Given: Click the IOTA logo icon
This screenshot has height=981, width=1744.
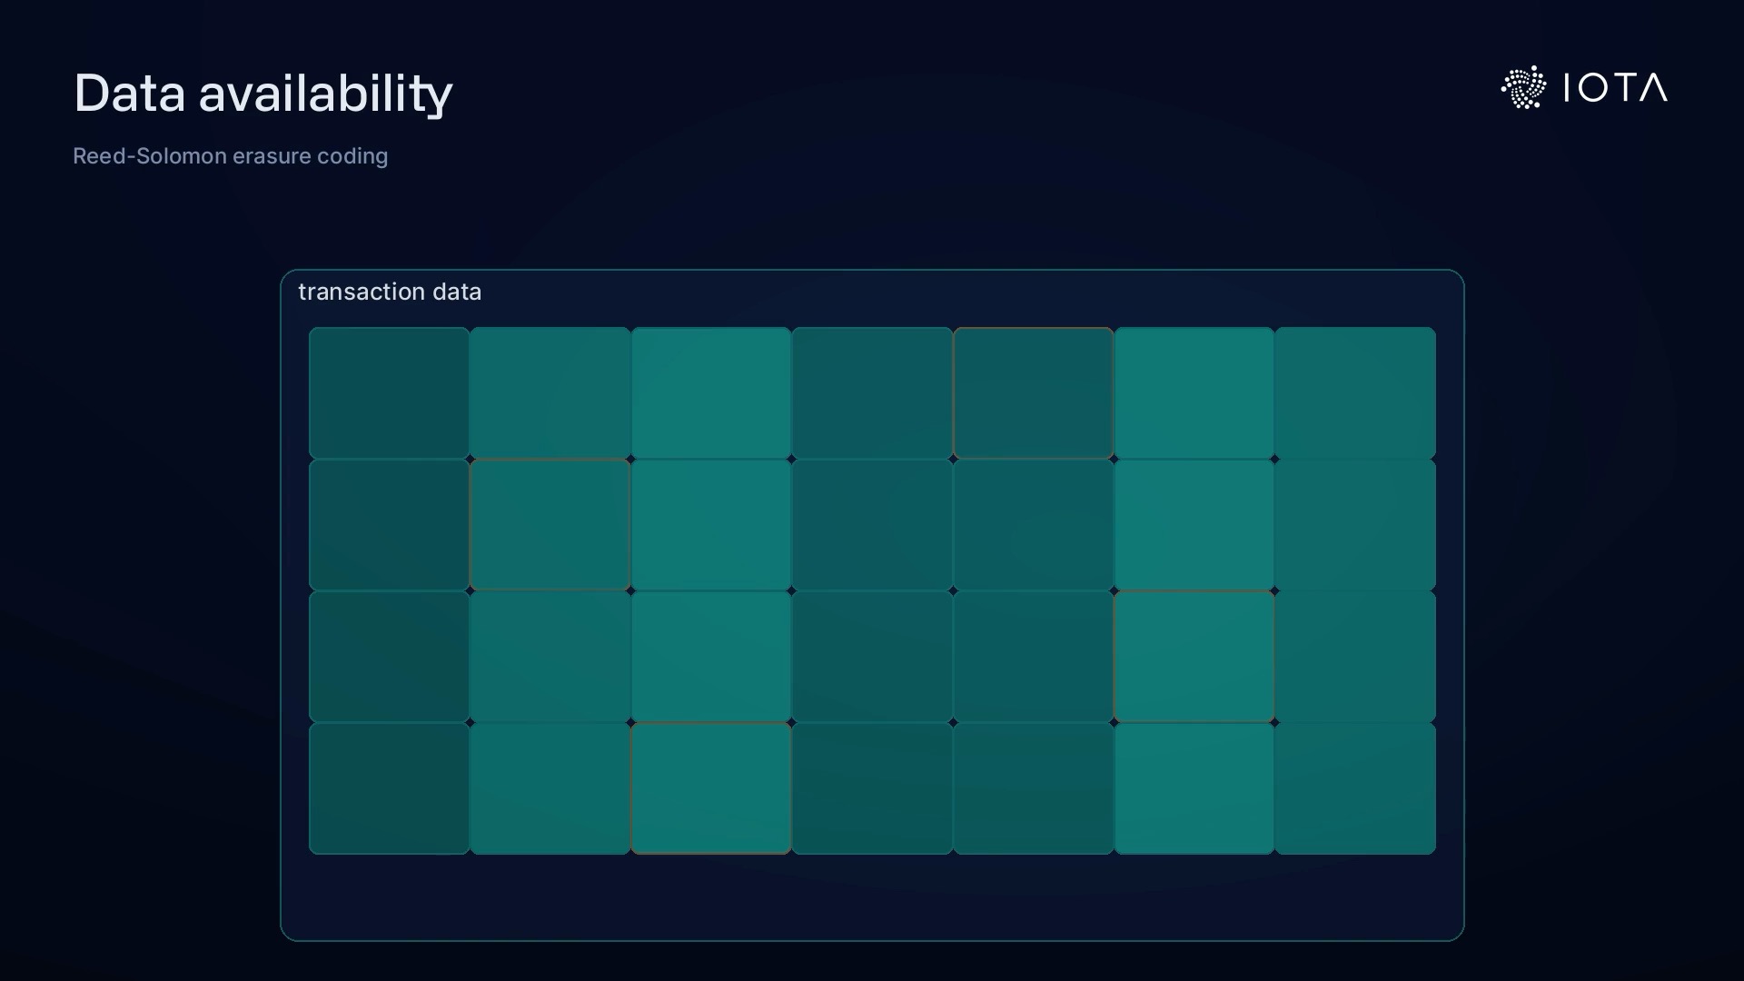Looking at the screenshot, I should (x=1523, y=87).
